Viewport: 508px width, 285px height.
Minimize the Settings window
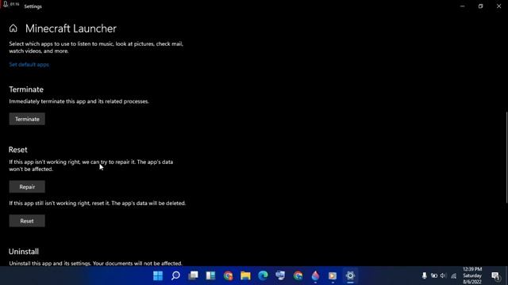[462, 6]
